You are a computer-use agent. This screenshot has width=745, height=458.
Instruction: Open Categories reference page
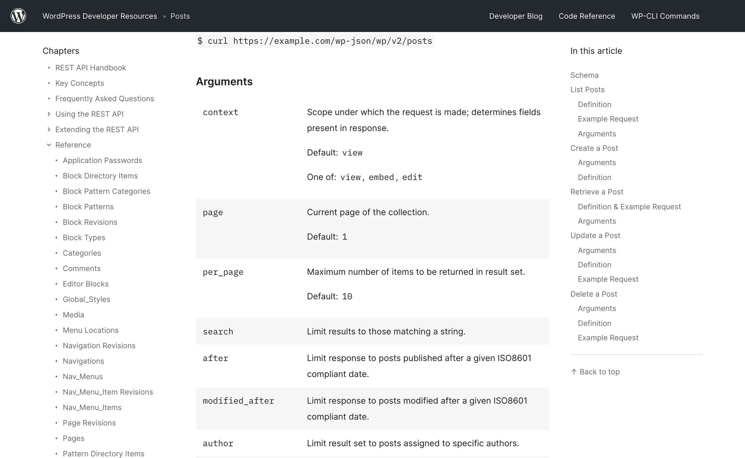[x=82, y=253]
